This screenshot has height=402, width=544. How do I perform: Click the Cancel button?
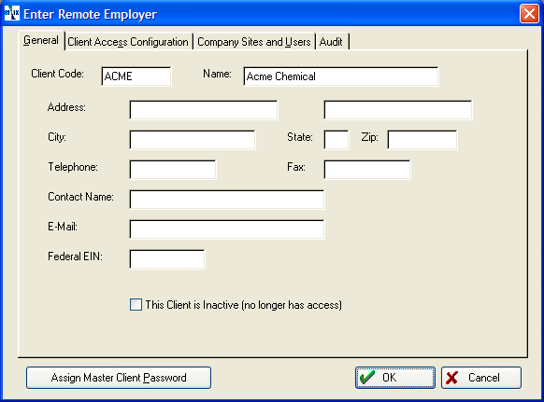coord(481,378)
